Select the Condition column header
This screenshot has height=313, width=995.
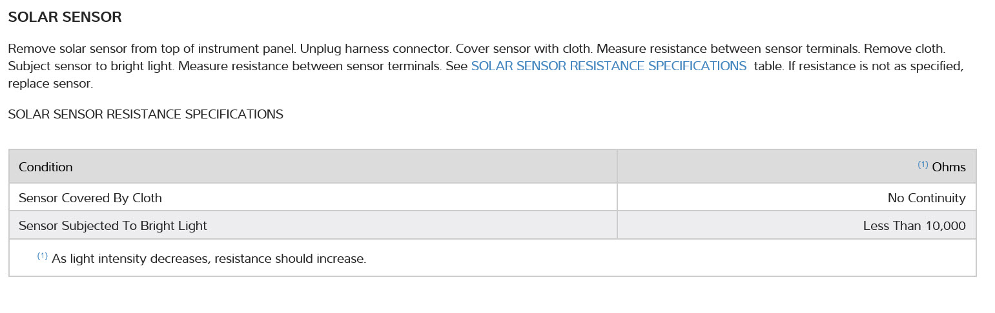46,167
